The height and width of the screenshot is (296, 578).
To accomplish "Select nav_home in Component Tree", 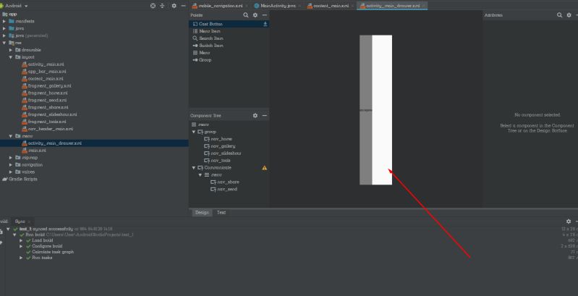I will tap(221, 139).
